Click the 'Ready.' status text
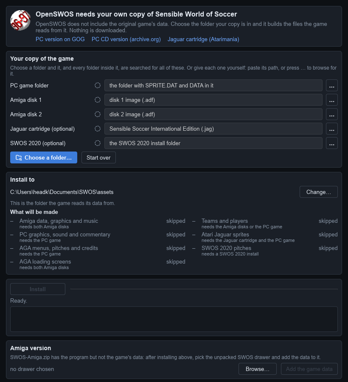Viewport: 348px width, 382px height. 19,301
